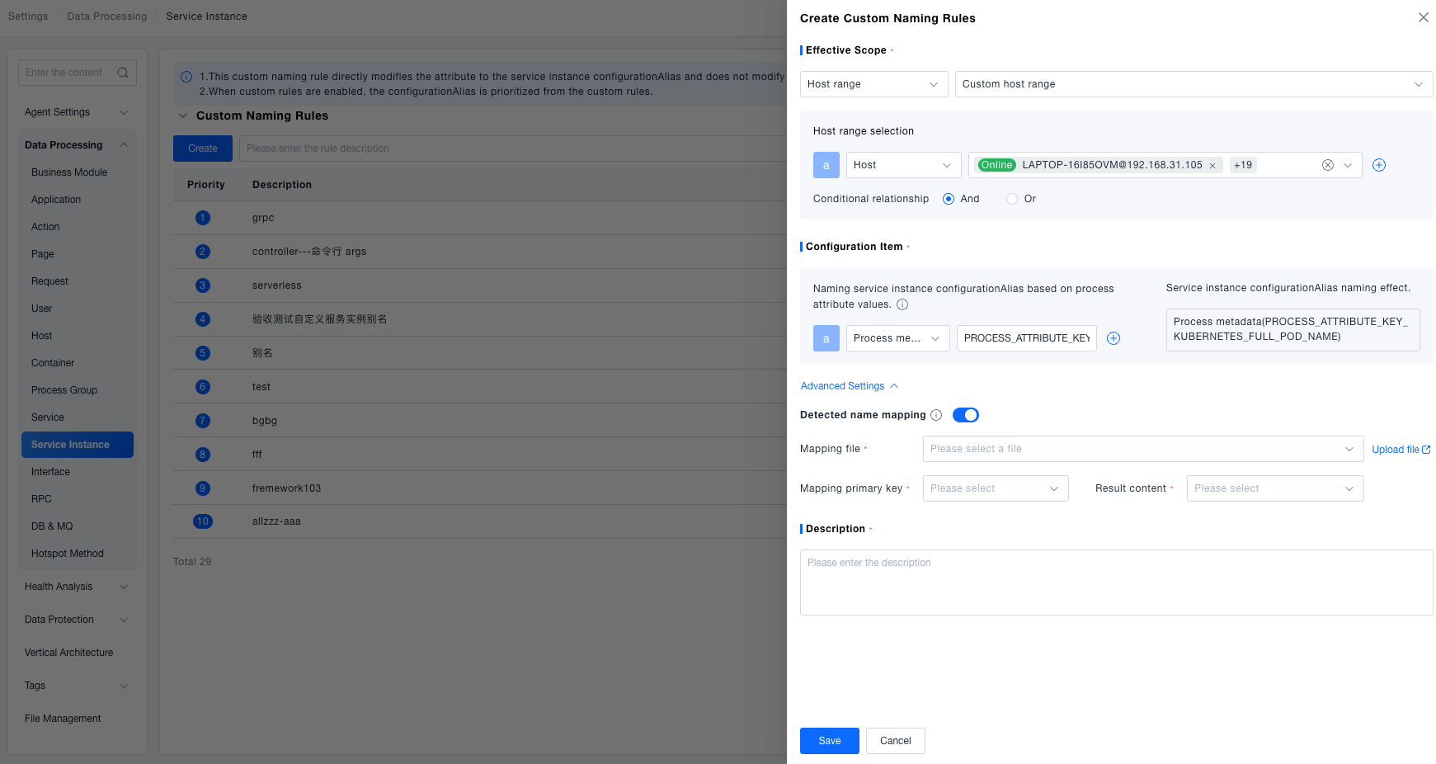Toggle Detected name mapping switch off
Image resolution: width=1436 pixels, height=764 pixels.
click(966, 415)
